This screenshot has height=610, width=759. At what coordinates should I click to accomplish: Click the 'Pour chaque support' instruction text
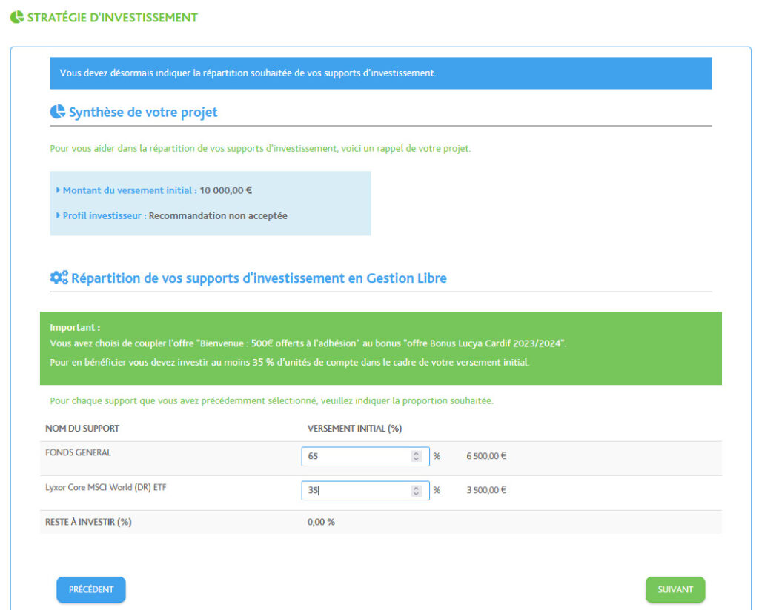[x=271, y=400]
